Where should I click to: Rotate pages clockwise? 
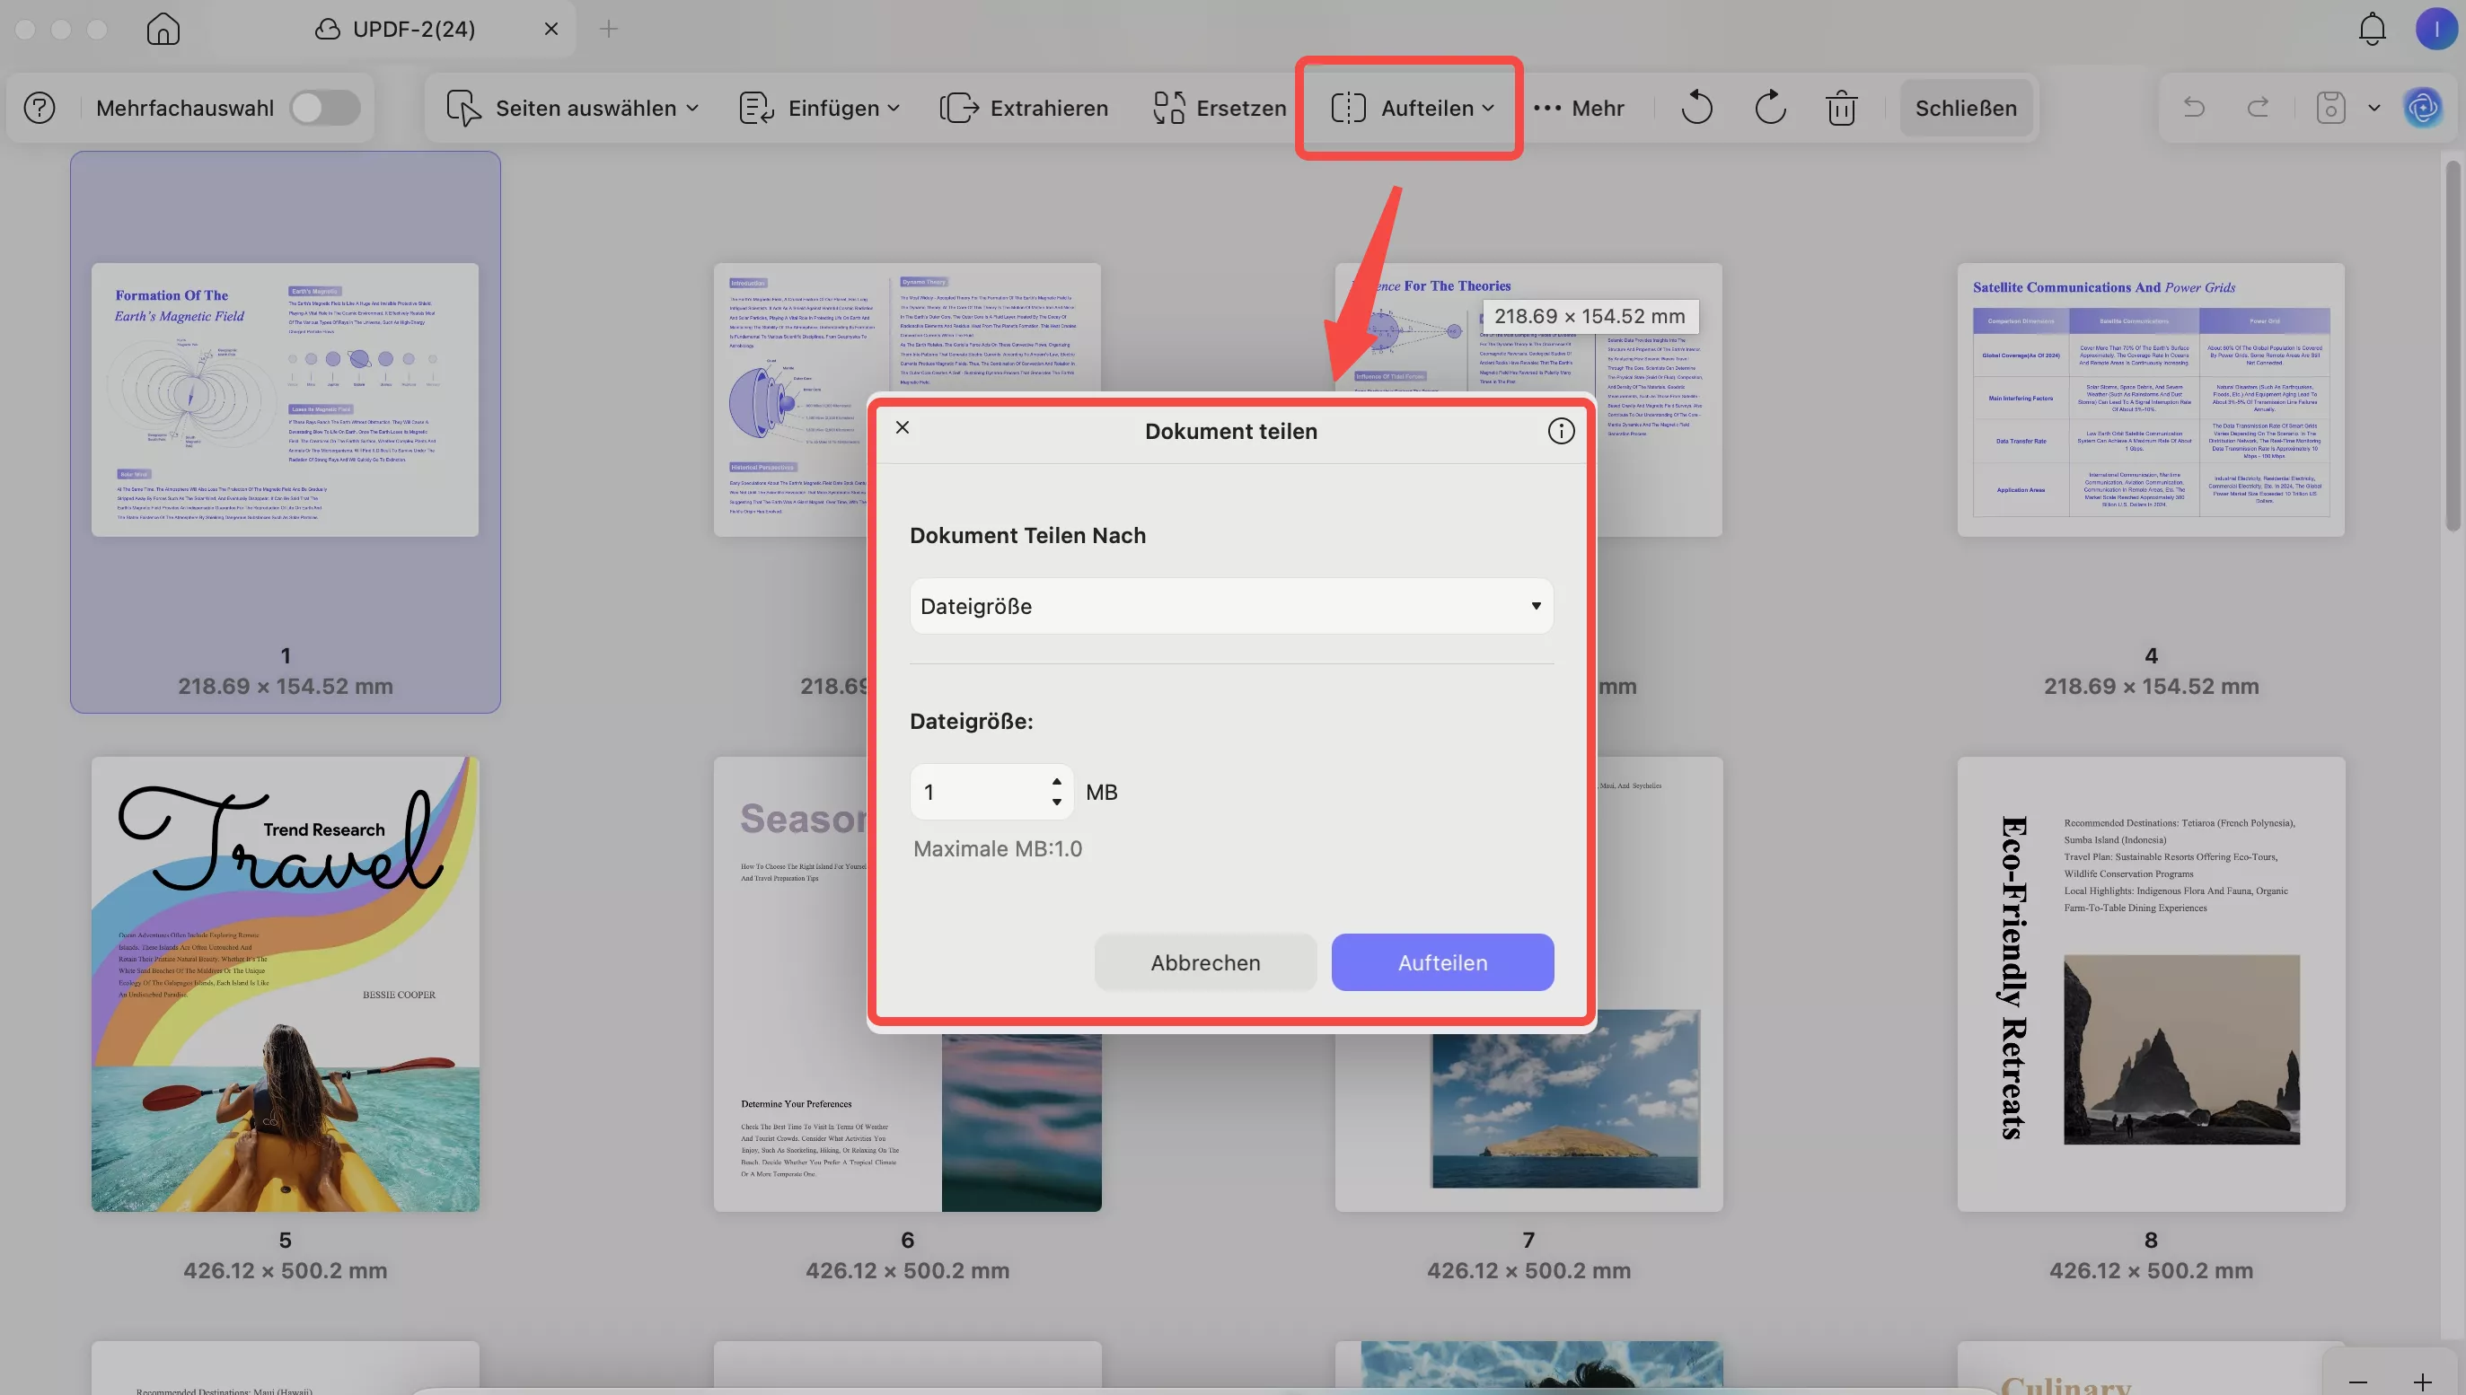[1769, 108]
